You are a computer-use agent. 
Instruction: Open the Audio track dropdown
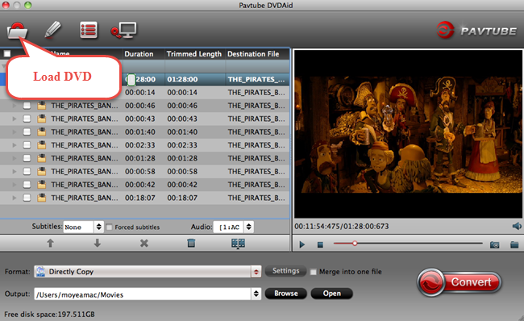point(233,227)
